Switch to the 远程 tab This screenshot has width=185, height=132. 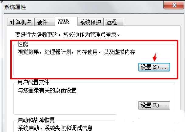click(114, 22)
